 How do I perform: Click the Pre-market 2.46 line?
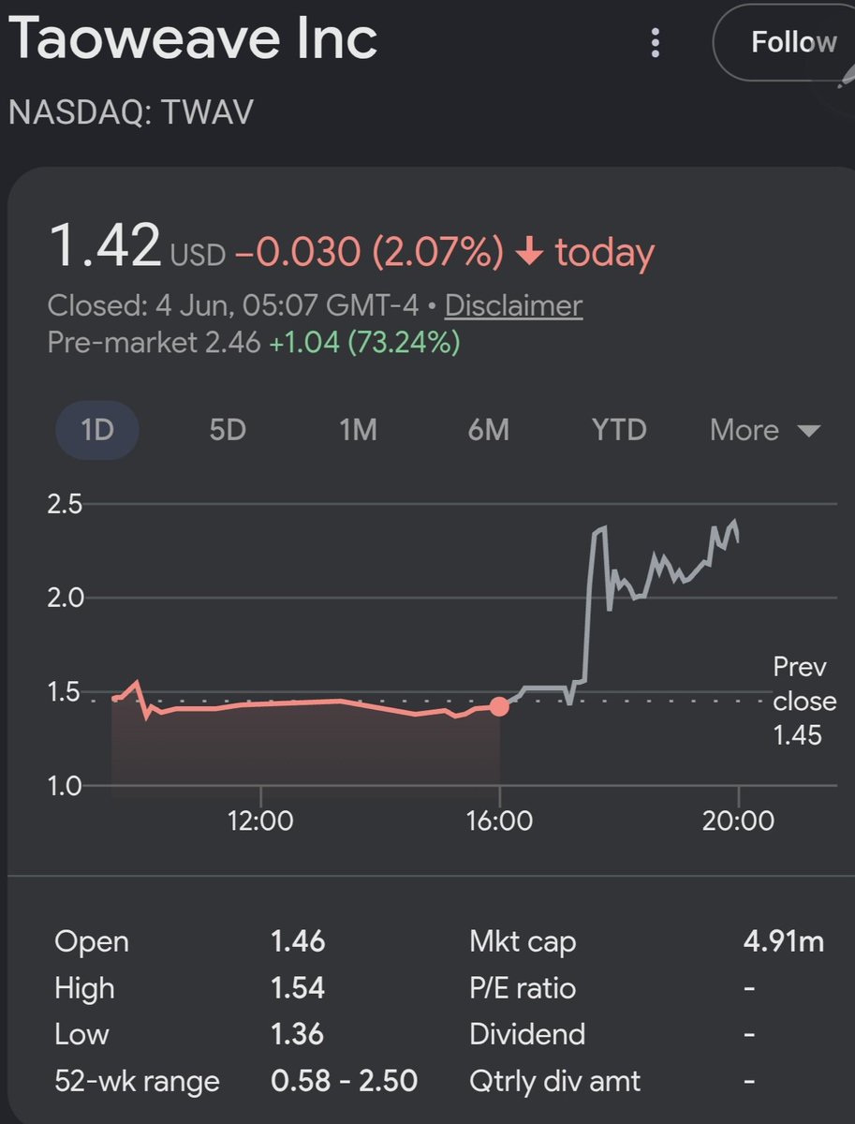253,343
